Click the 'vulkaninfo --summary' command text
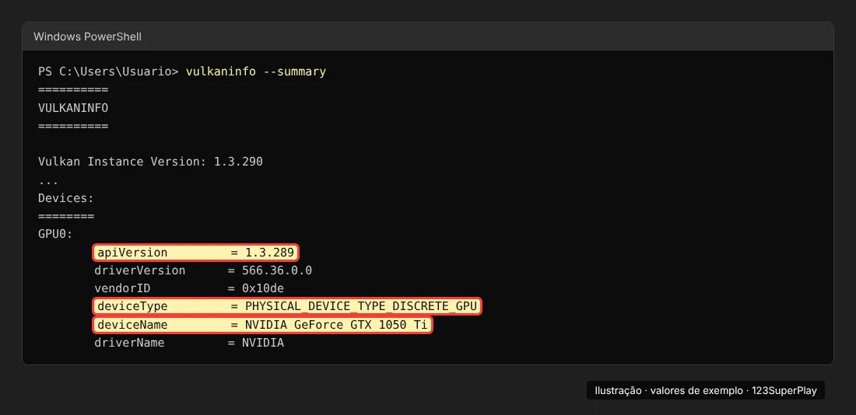The image size is (856, 415). click(x=255, y=71)
